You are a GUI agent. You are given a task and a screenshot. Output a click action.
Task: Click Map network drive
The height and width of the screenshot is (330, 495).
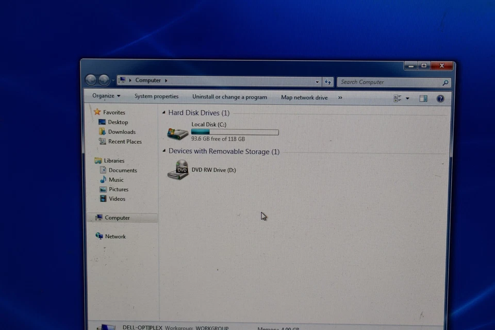[x=304, y=97]
